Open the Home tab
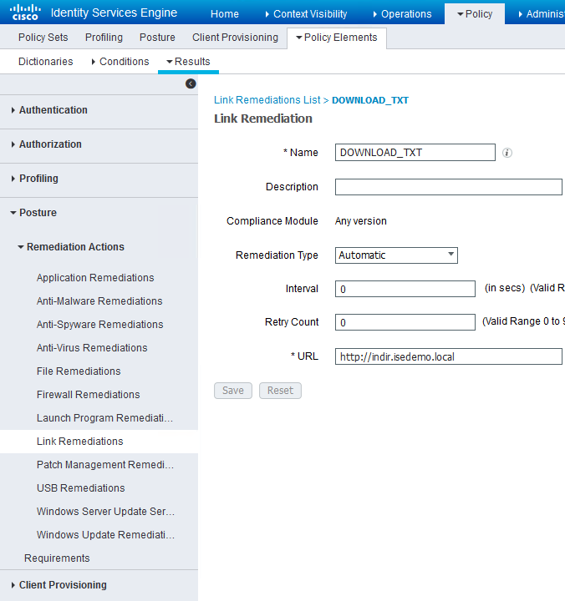Viewport: 565px width, 601px height. [225, 14]
